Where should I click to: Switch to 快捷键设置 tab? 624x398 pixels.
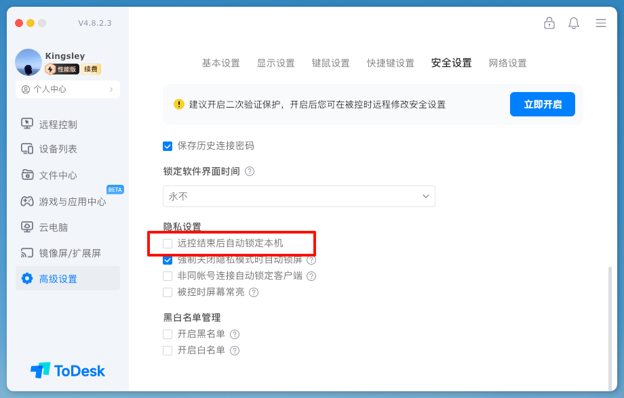tap(391, 63)
